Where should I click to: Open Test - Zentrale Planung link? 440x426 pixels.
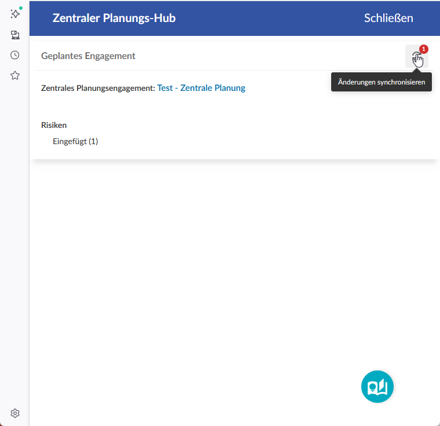(201, 88)
